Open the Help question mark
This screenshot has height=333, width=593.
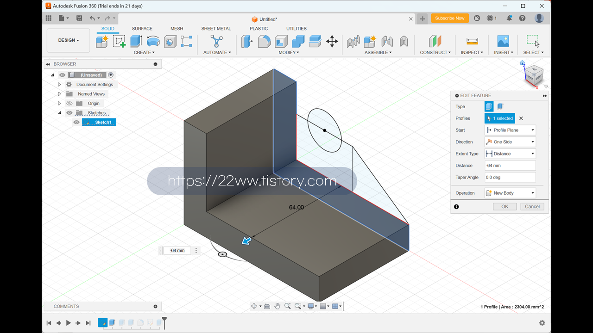(523, 18)
